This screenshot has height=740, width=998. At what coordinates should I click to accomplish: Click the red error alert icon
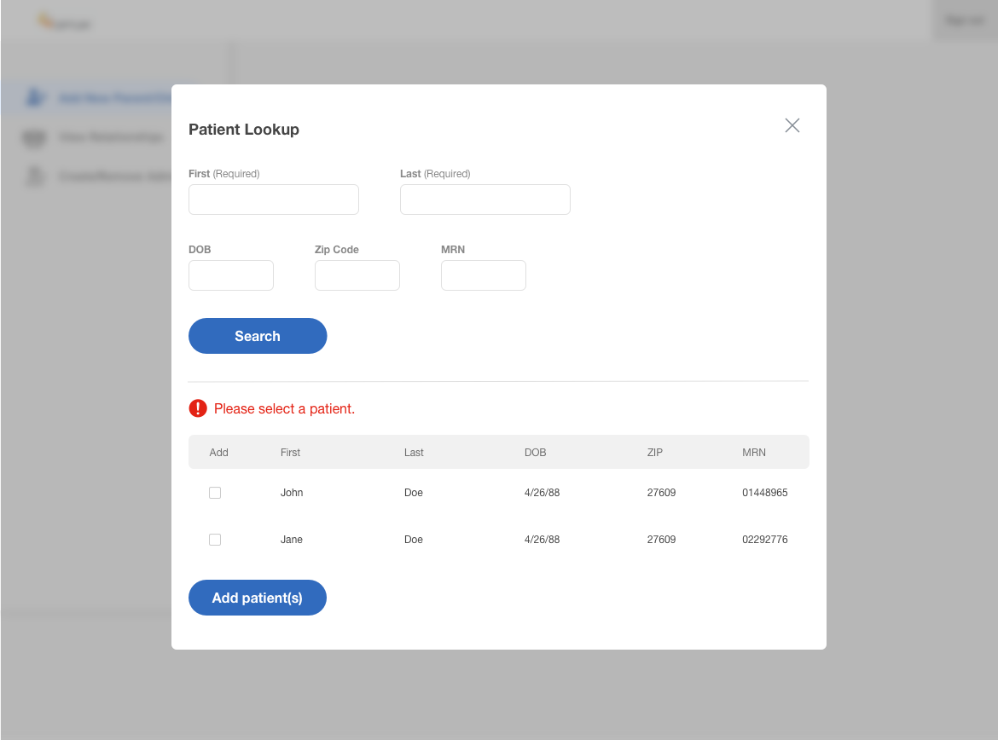(198, 408)
